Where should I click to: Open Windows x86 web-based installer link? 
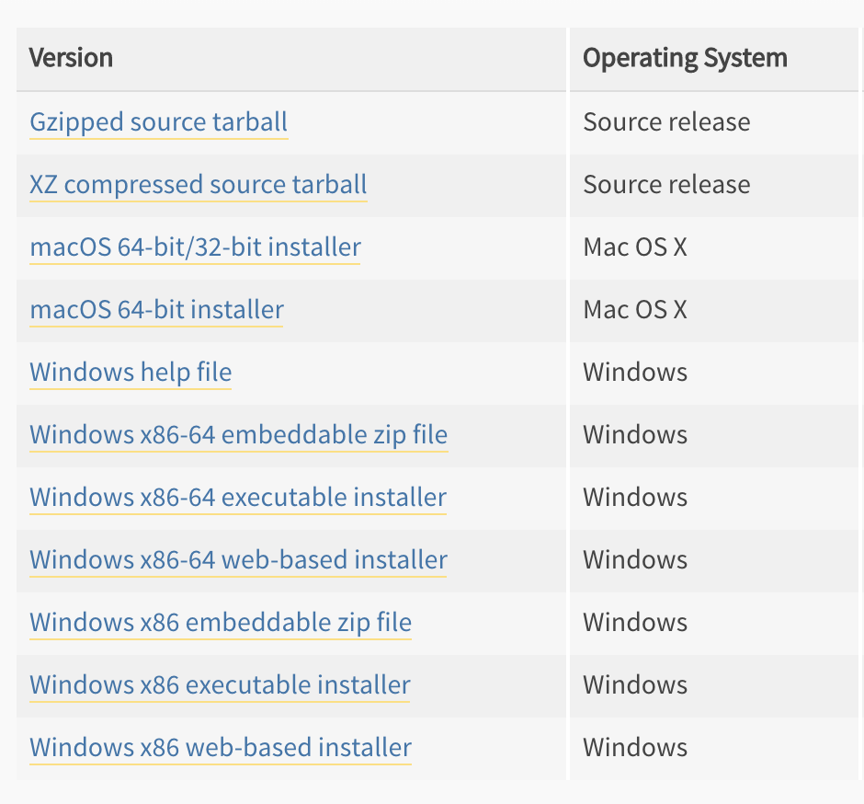pyautogui.click(x=221, y=748)
